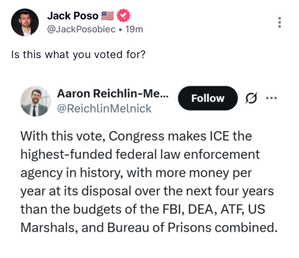Screen dimensions: 299x258
Task: Open the vertical three-dot post menu
Action: (279, 22)
